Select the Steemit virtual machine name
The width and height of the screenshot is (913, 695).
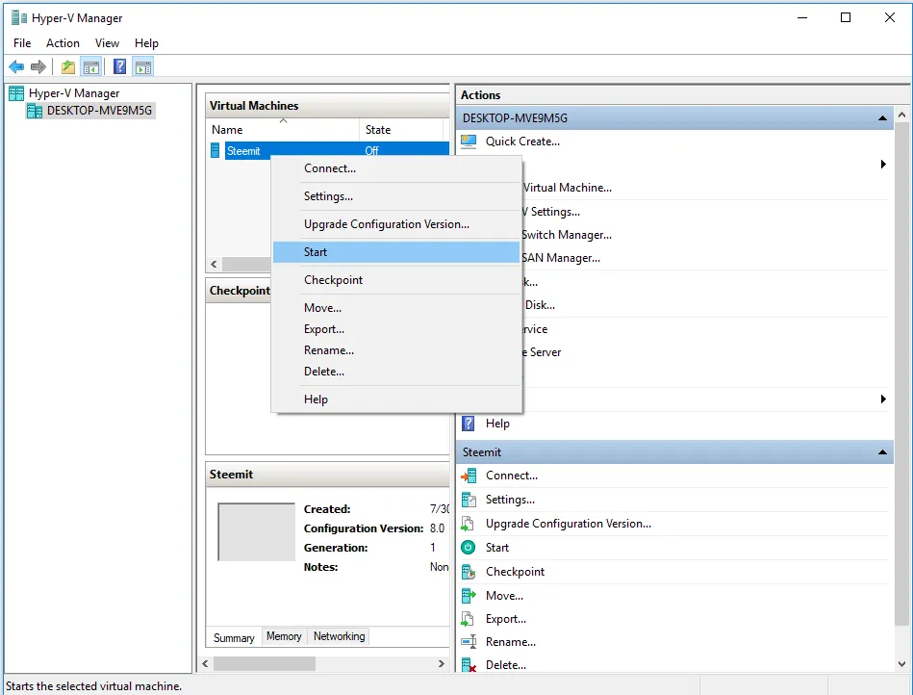[243, 151]
